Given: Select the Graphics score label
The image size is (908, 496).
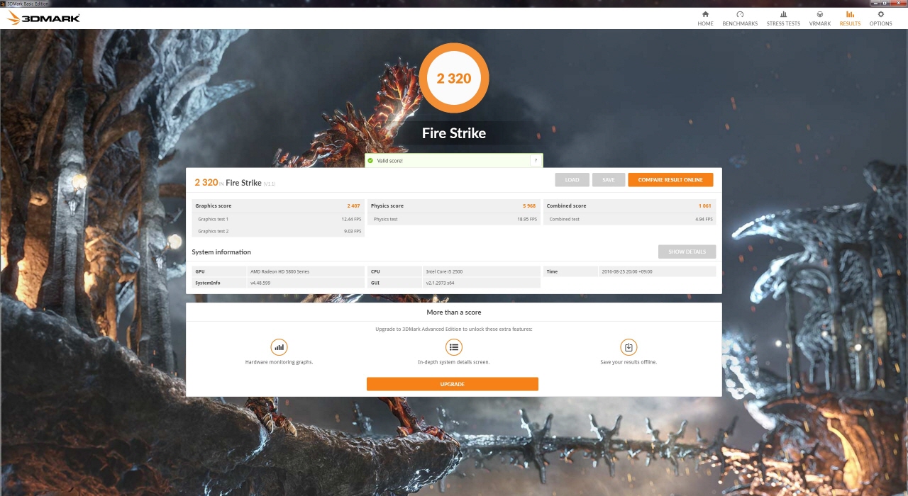Looking at the screenshot, I should click(x=214, y=206).
